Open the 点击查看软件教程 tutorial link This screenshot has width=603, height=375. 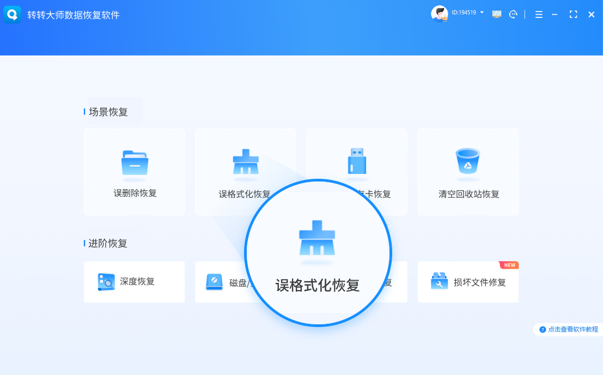coord(569,329)
